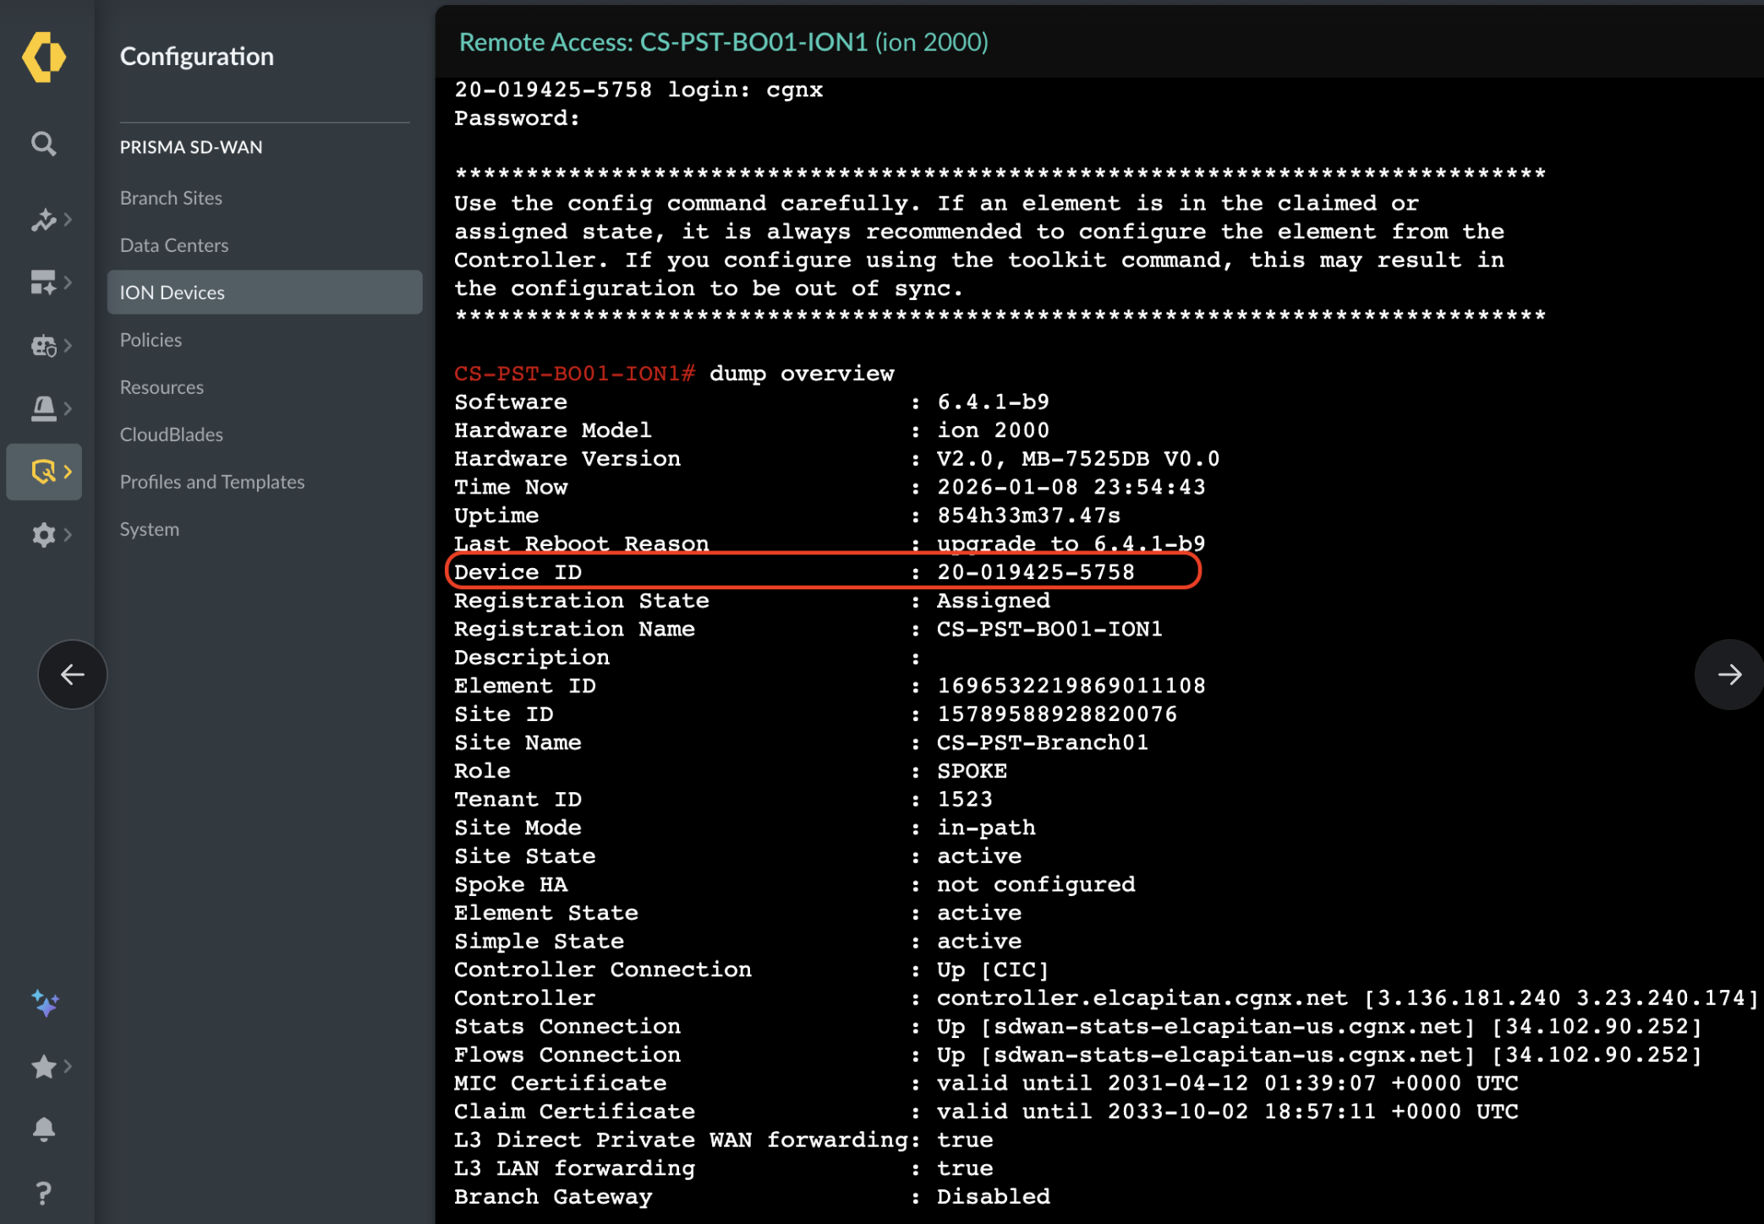This screenshot has height=1224, width=1764.
Task: Open Profiles and Templates link
Action: (x=212, y=482)
